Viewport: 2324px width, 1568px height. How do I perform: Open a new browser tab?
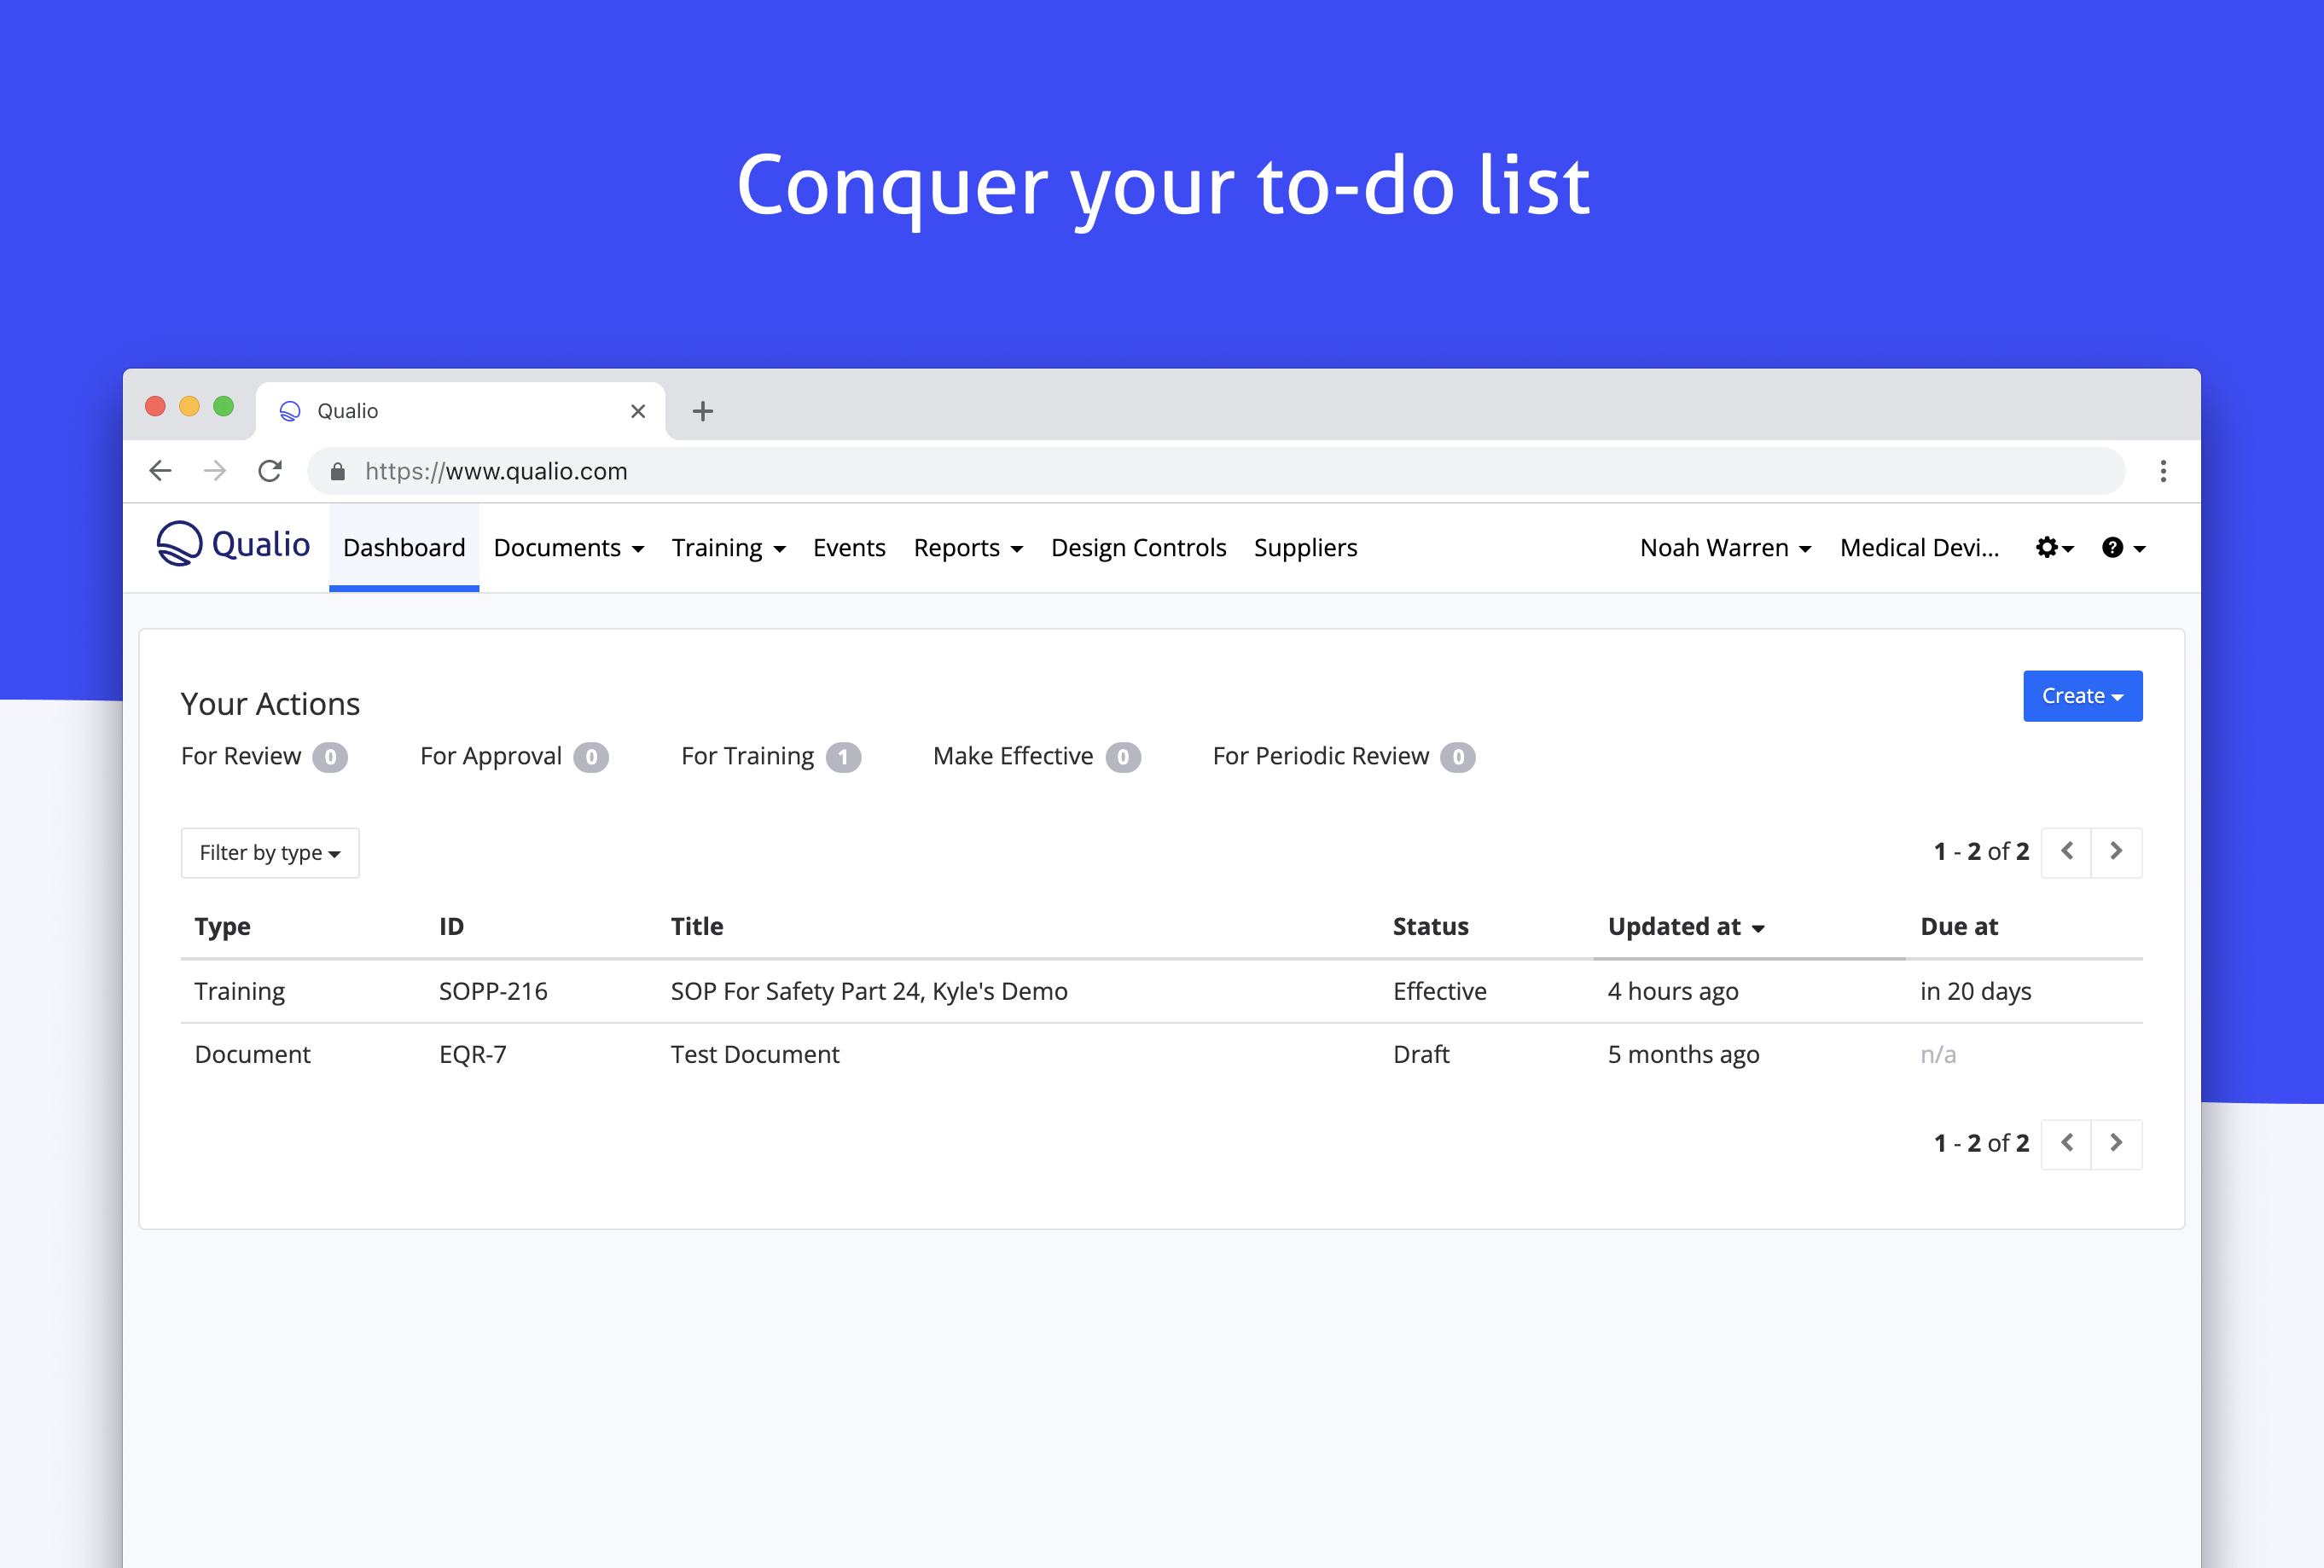702,411
